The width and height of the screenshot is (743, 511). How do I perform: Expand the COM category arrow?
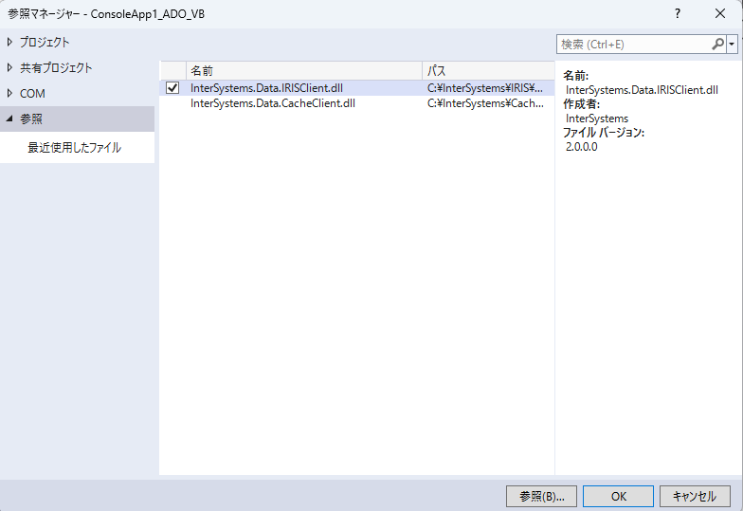(x=9, y=94)
